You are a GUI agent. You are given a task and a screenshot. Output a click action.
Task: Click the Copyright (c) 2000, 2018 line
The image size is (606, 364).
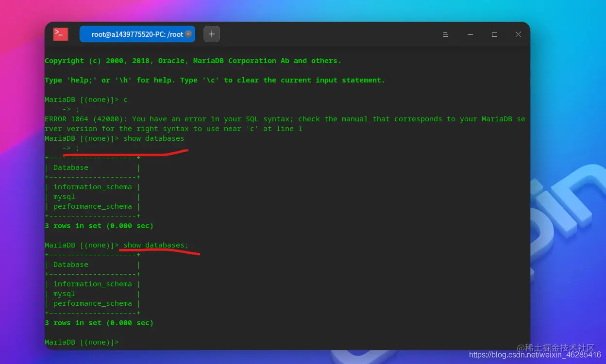(193, 61)
